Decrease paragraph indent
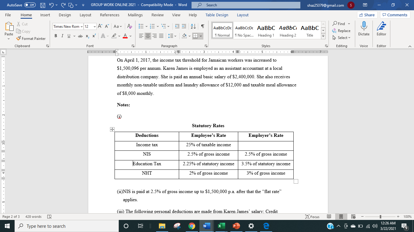The image size is (414, 232). coord(177,26)
